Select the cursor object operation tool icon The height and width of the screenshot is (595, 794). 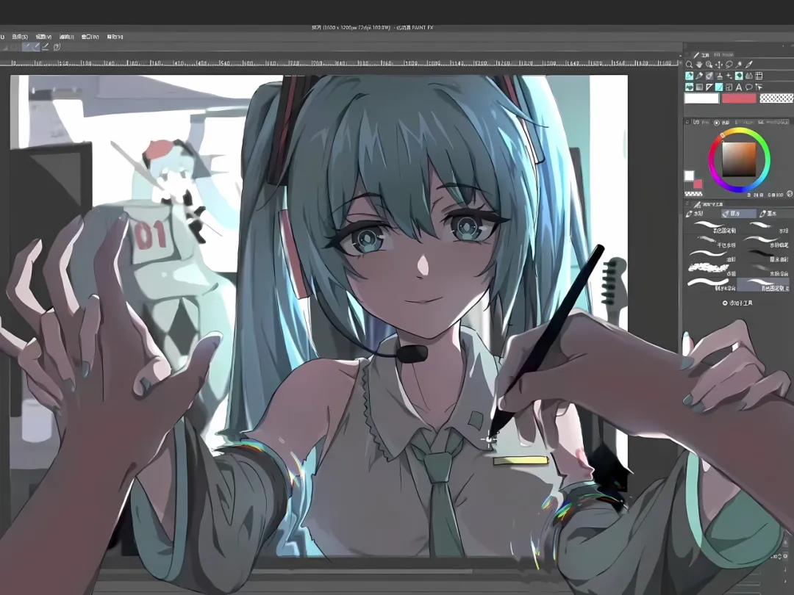(759, 87)
